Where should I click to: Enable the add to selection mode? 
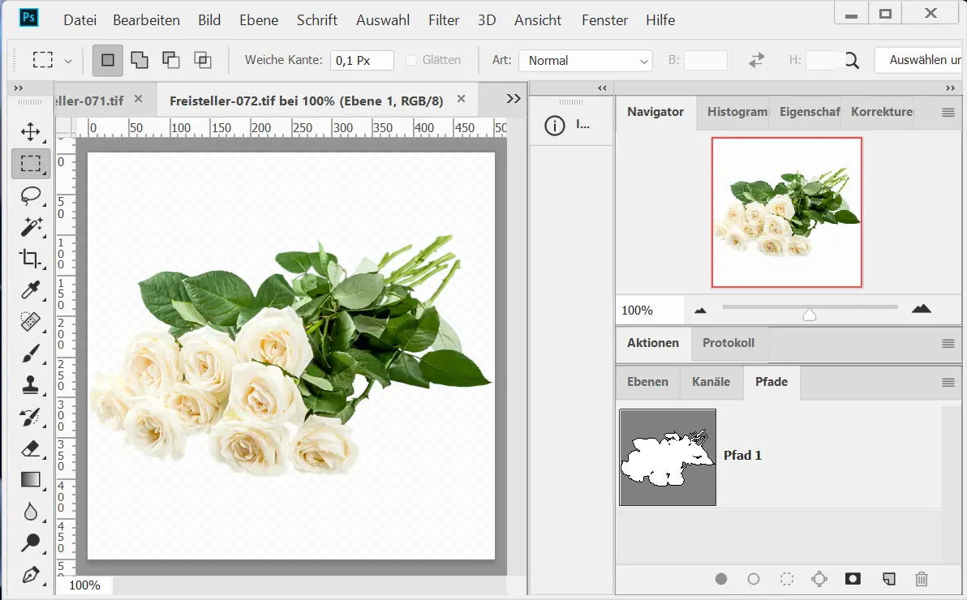[x=140, y=60]
